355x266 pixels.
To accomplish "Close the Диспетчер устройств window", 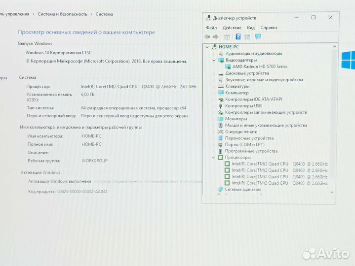I will (x=330, y=17).
